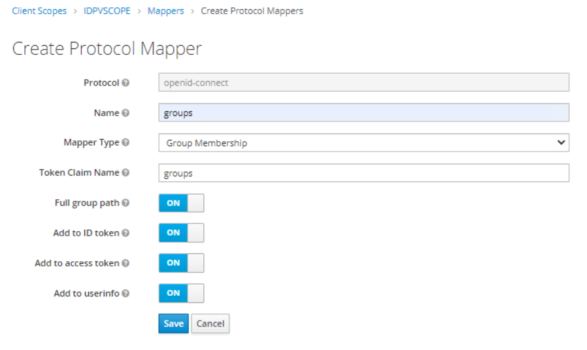This screenshot has width=587, height=350.
Task: Click the Add to userinfo label
Action: (86, 293)
